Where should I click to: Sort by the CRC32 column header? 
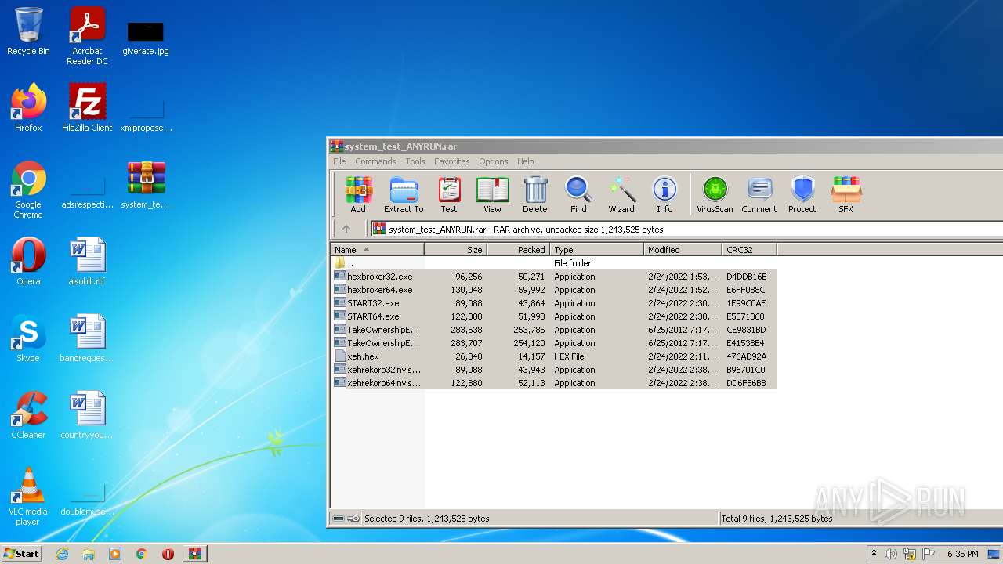pos(749,250)
